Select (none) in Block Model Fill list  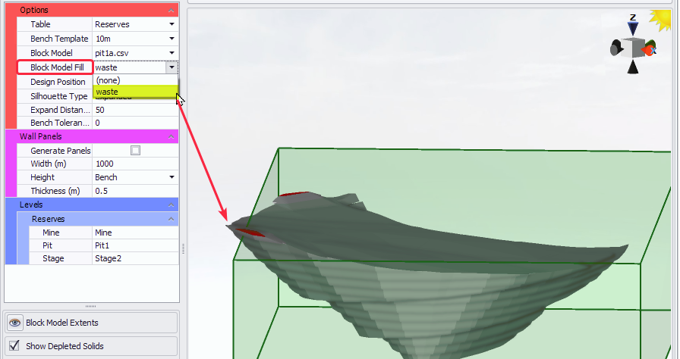point(135,80)
